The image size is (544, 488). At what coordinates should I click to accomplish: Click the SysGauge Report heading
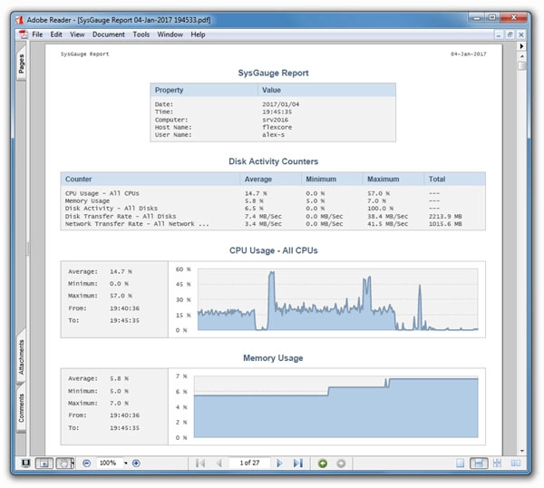click(x=273, y=73)
